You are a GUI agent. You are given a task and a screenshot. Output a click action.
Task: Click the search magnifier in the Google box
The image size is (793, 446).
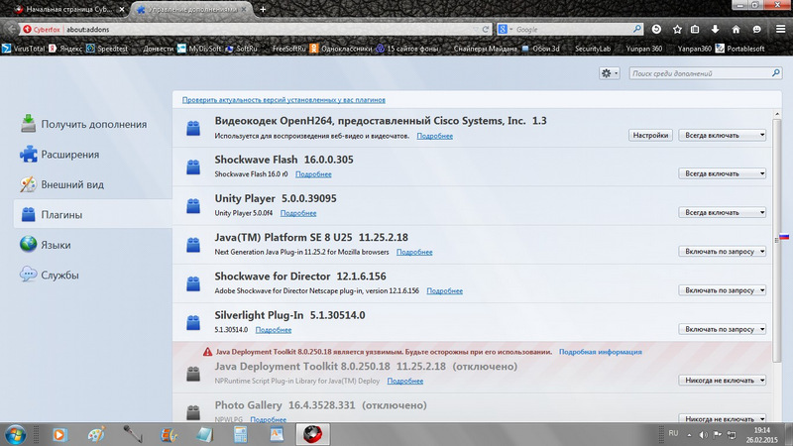coord(637,30)
